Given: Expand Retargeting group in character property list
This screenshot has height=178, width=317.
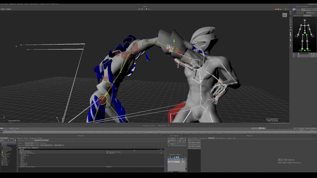Looking at the screenshot, I should tap(20, 155).
